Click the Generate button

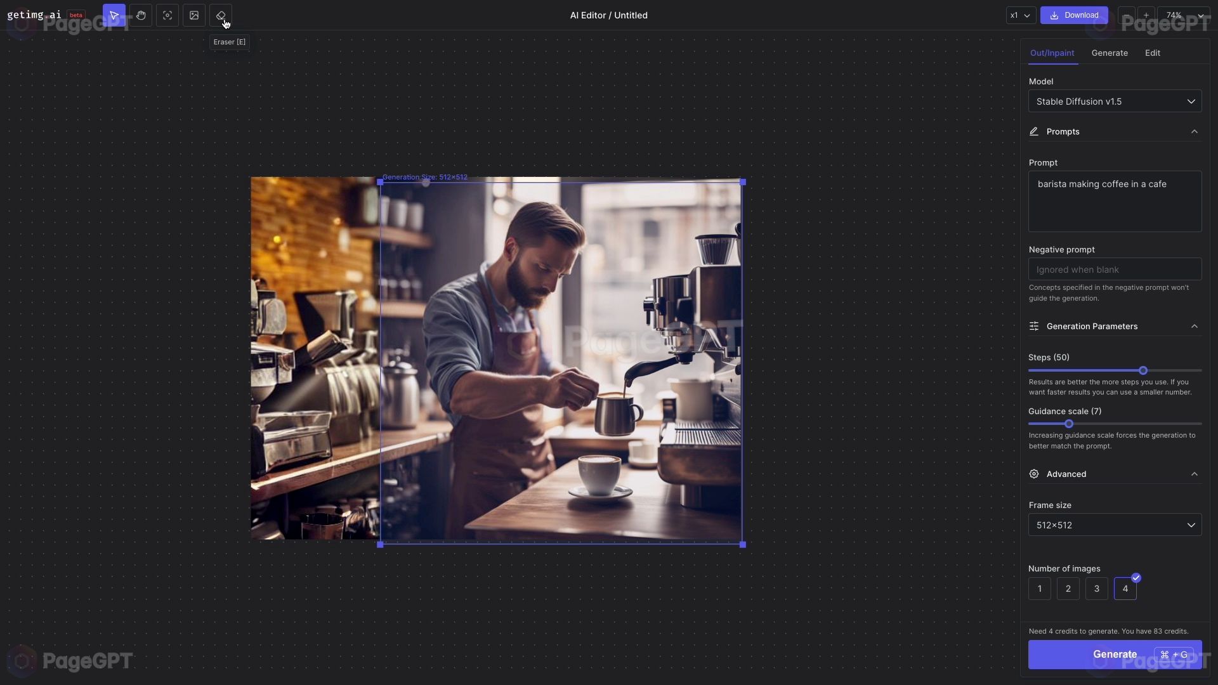[x=1115, y=654]
